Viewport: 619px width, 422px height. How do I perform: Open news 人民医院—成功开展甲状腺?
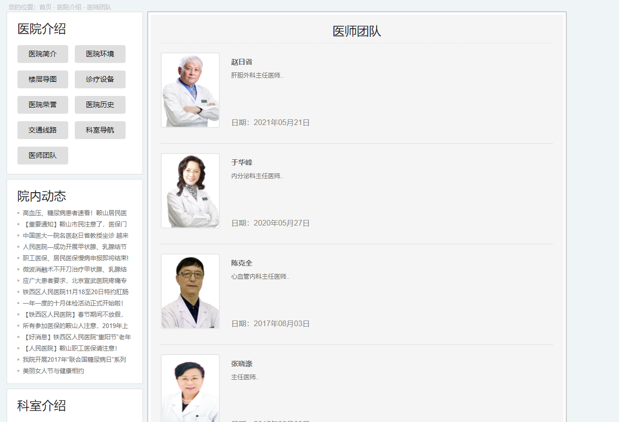coord(75,247)
